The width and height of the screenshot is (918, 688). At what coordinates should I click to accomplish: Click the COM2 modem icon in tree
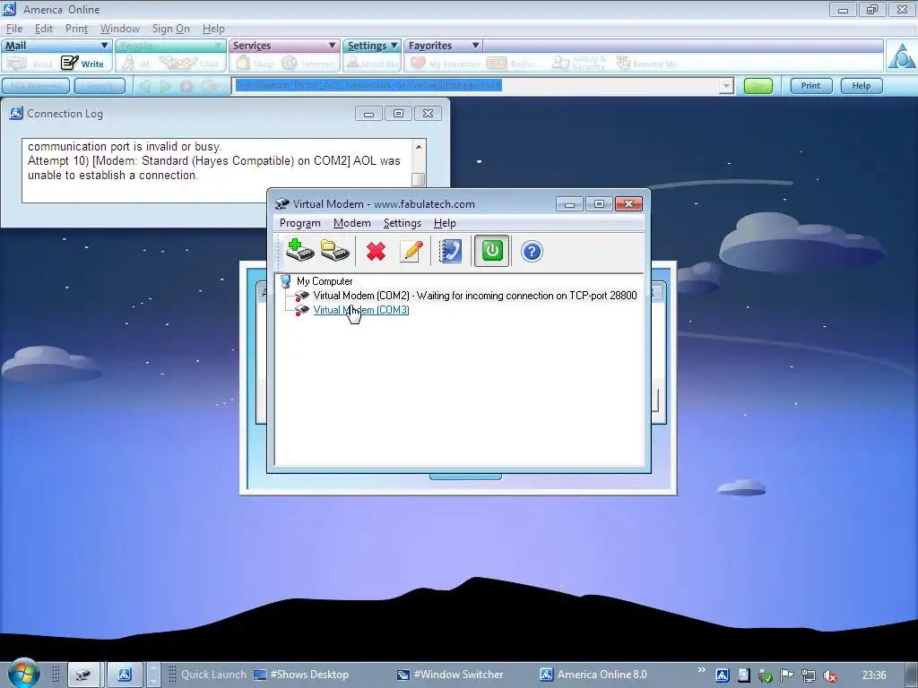(301, 296)
